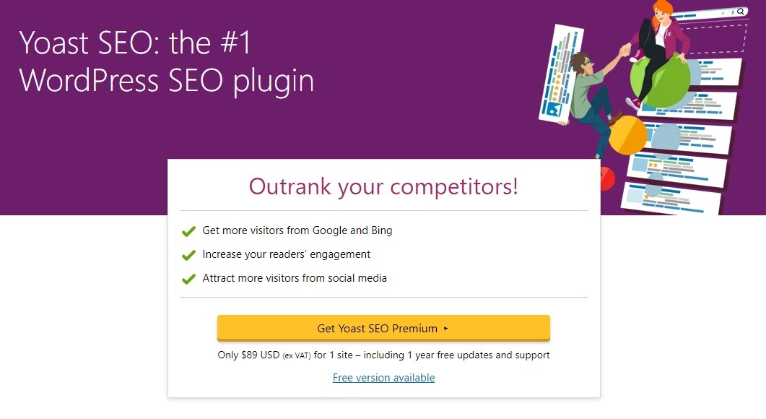Click the image icon on the held results card
This screenshot has height=419, width=766.
tap(554, 110)
